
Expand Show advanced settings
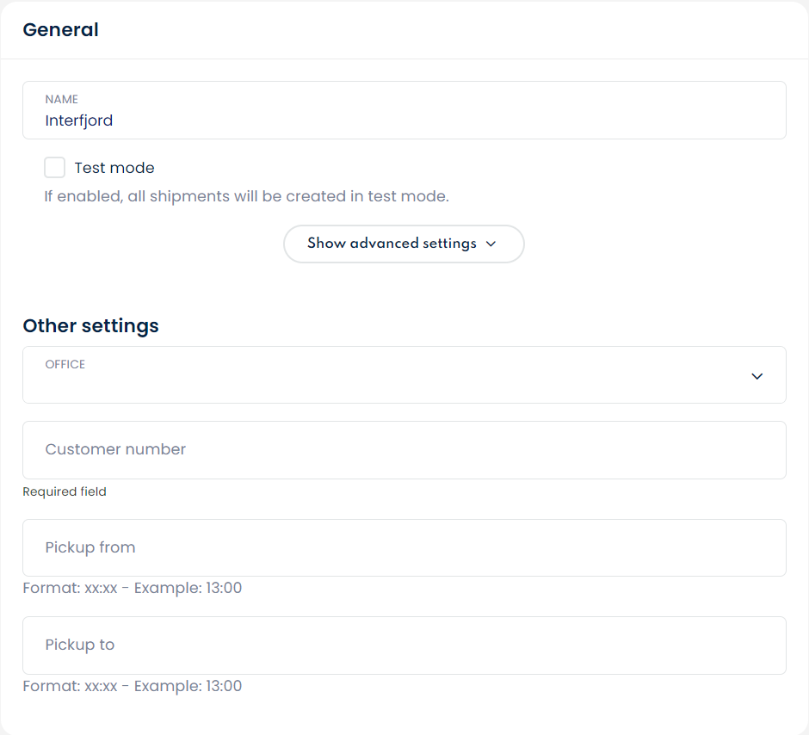pyautogui.click(x=403, y=244)
